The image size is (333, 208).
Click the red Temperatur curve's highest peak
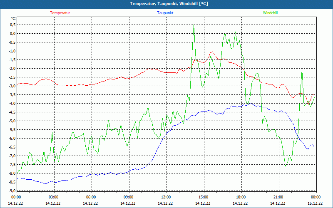(x=212, y=52)
